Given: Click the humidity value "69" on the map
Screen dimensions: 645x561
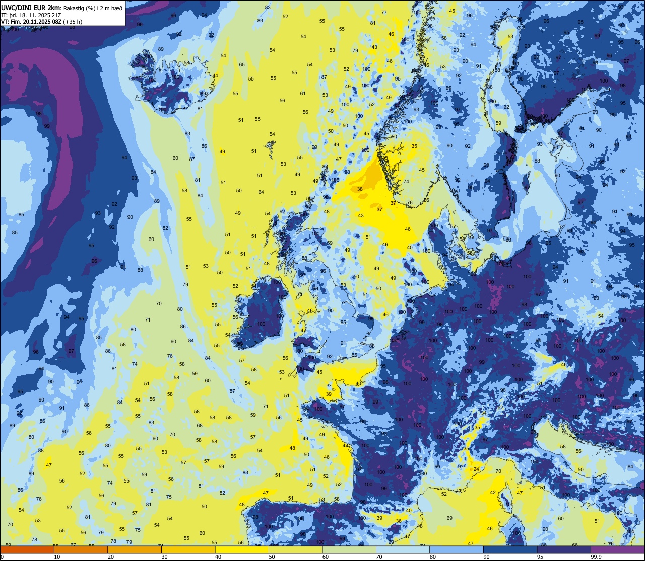Looking at the screenshot, I should point(449,518).
